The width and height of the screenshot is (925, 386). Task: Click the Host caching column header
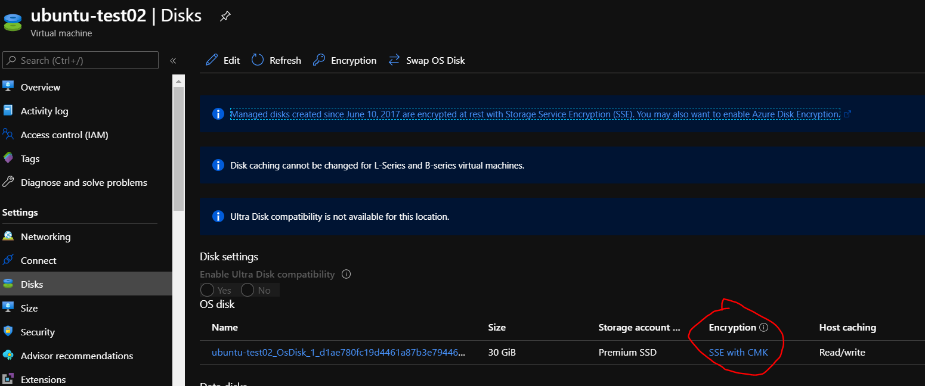847,327
